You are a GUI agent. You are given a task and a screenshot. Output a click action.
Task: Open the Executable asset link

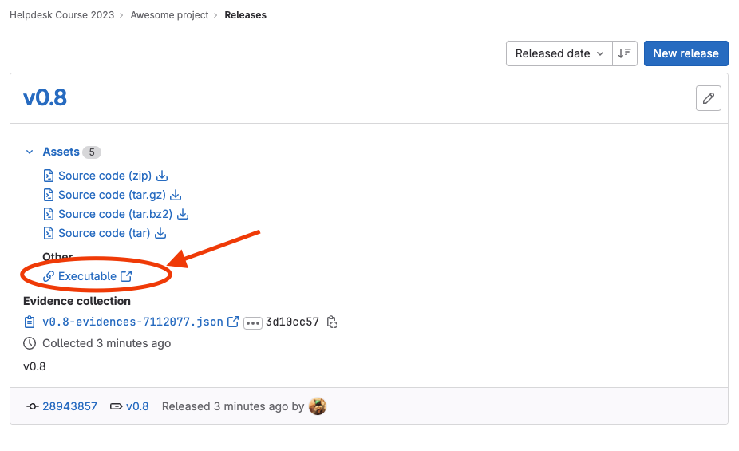(x=87, y=276)
